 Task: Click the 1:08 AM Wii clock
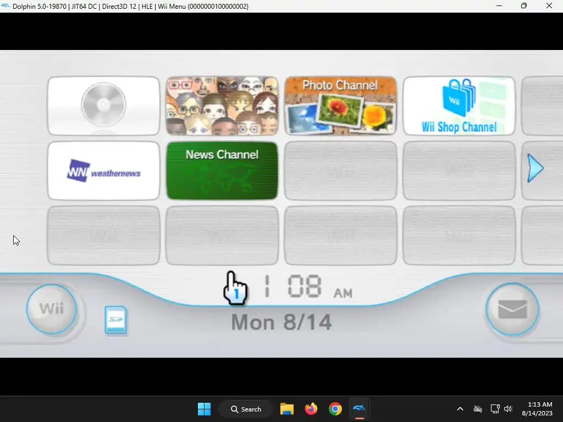pos(308,286)
